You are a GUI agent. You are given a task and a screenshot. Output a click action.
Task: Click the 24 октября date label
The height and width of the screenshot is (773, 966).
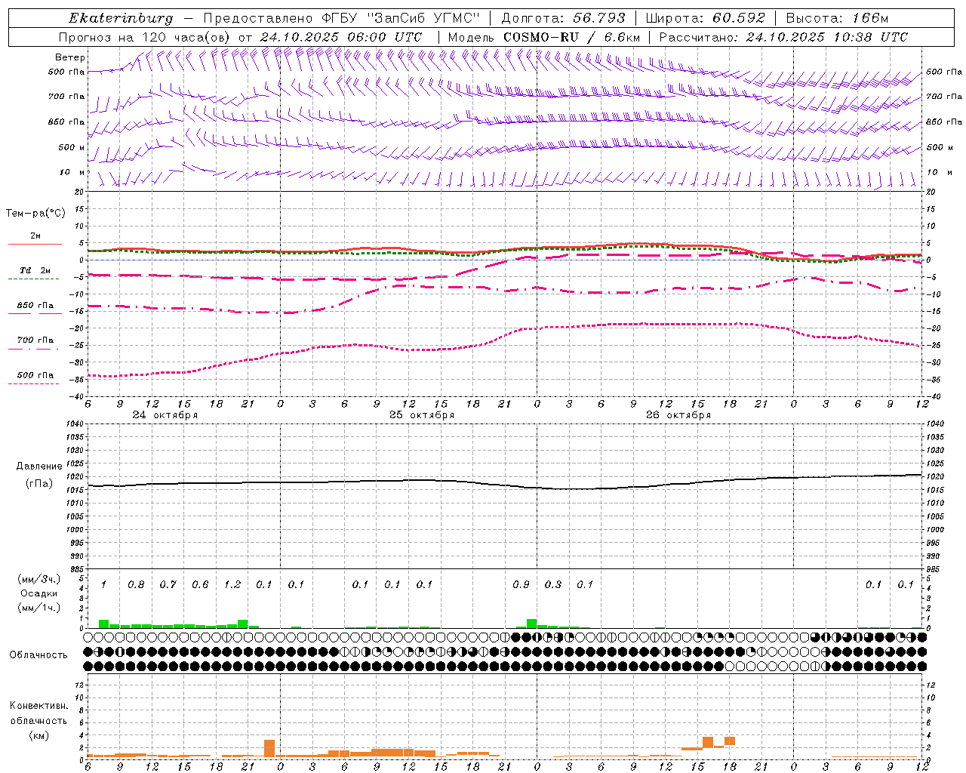[x=165, y=414]
